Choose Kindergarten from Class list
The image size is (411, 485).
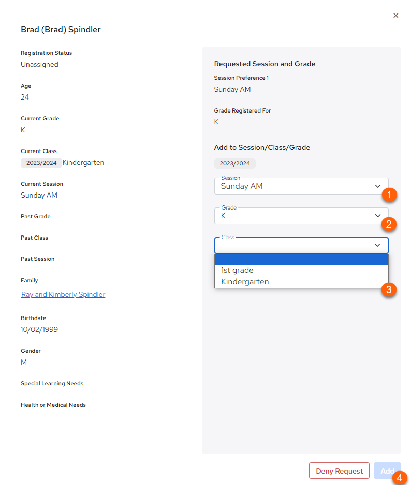[301, 282]
